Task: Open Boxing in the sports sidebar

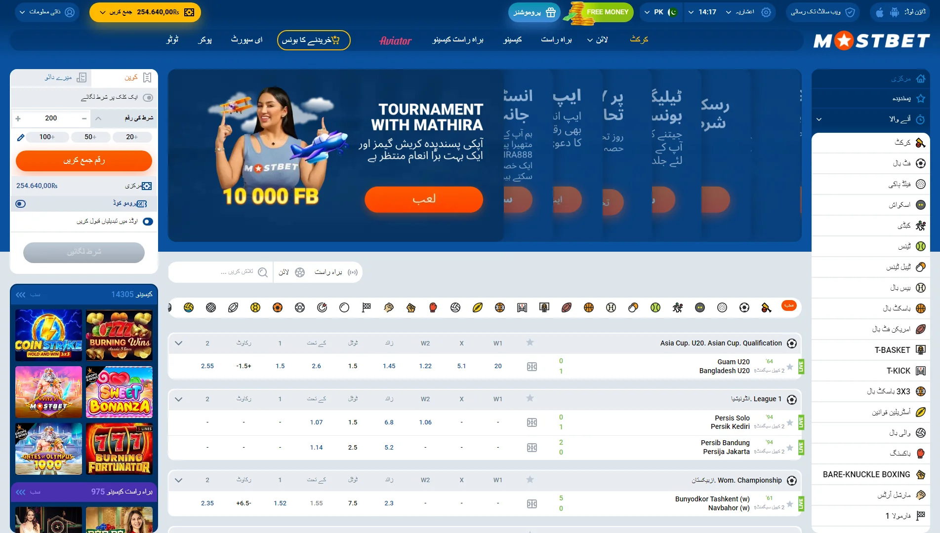Action: 870,454
